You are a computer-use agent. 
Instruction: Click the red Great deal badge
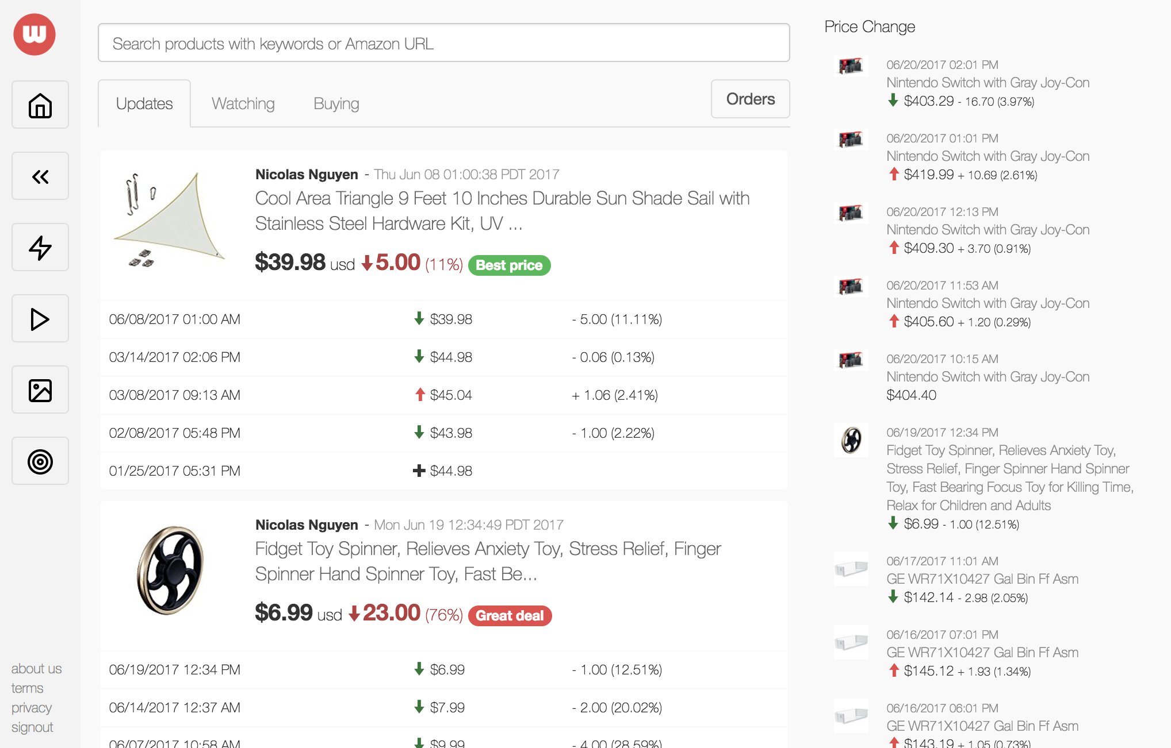[x=510, y=616]
